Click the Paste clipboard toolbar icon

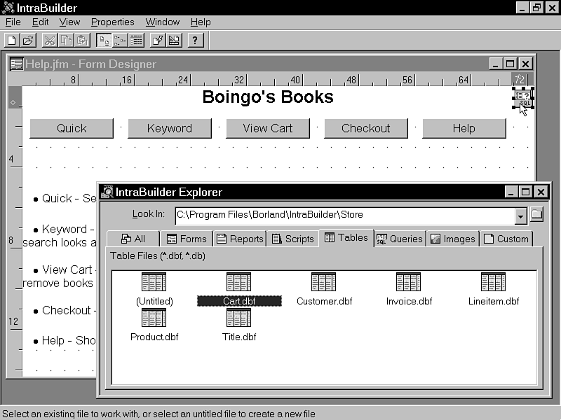click(x=82, y=40)
